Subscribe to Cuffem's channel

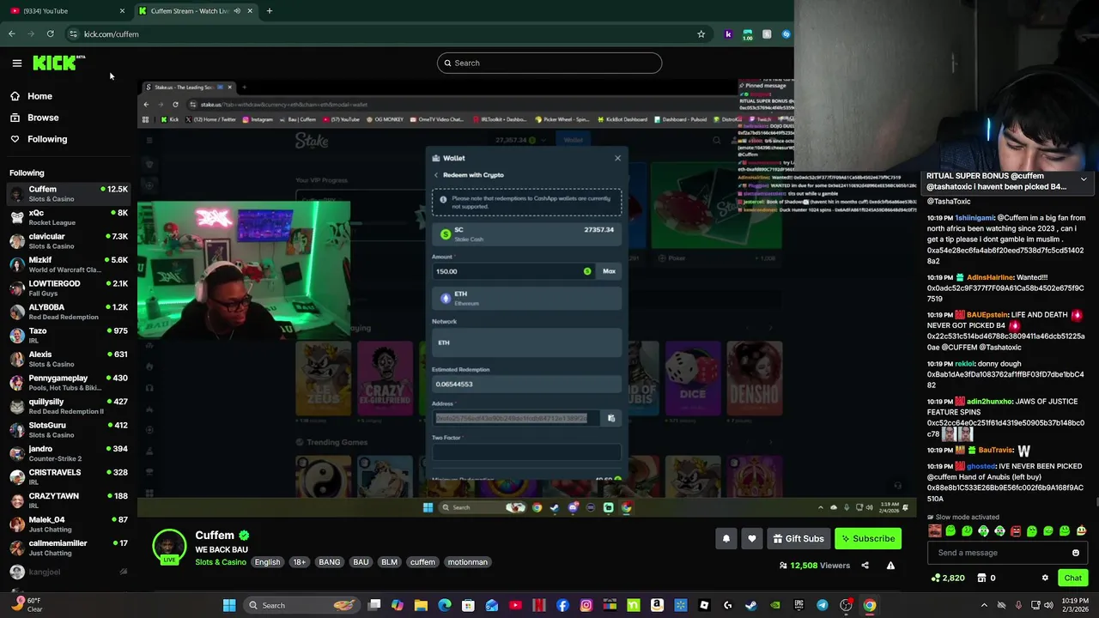pos(868,539)
